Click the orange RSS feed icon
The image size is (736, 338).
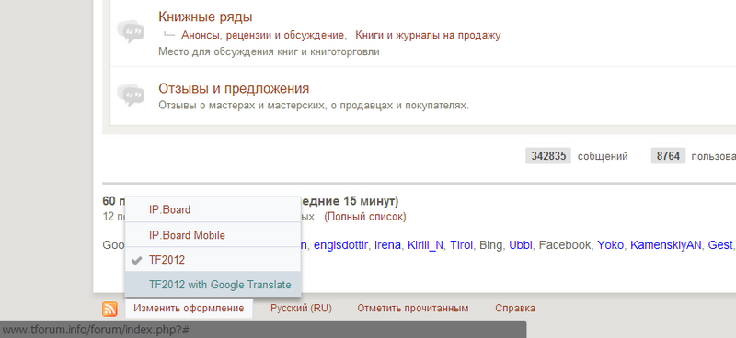point(109,309)
